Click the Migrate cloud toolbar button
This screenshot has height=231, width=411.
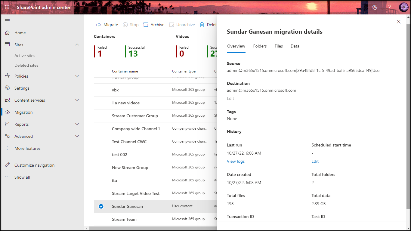pyautogui.click(x=107, y=25)
